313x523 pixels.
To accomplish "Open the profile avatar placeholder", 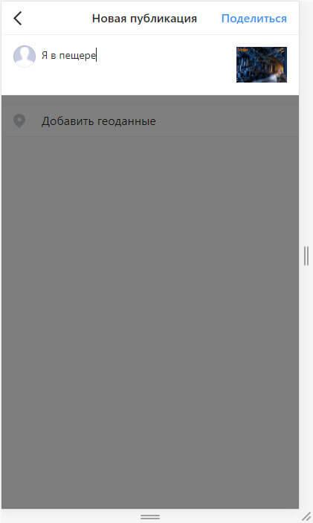I will [25, 56].
